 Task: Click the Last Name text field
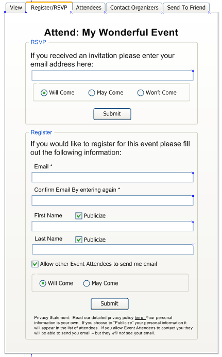(x=113, y=249)
